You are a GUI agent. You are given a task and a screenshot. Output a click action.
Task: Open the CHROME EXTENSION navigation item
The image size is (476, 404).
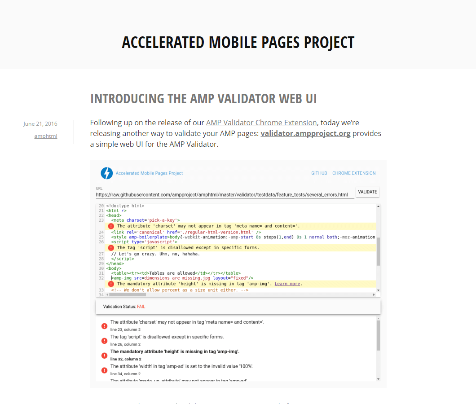[354, 173]
